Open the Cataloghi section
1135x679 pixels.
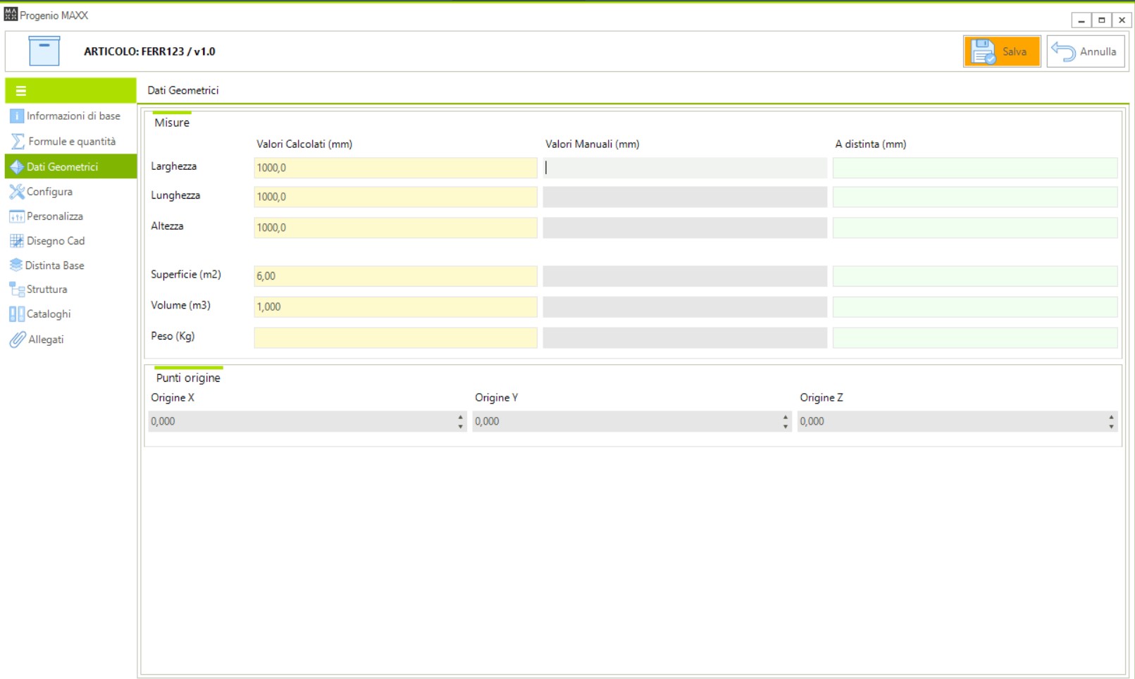[71, 314]
